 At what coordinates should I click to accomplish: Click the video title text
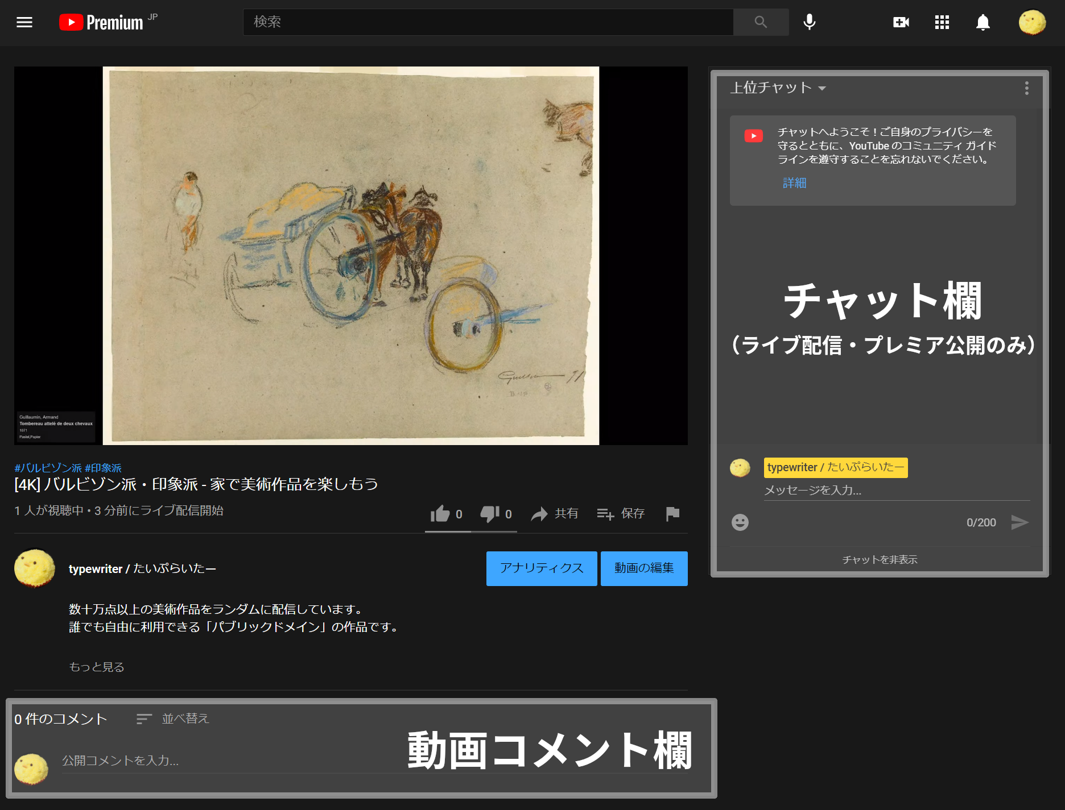pos(196,484)
